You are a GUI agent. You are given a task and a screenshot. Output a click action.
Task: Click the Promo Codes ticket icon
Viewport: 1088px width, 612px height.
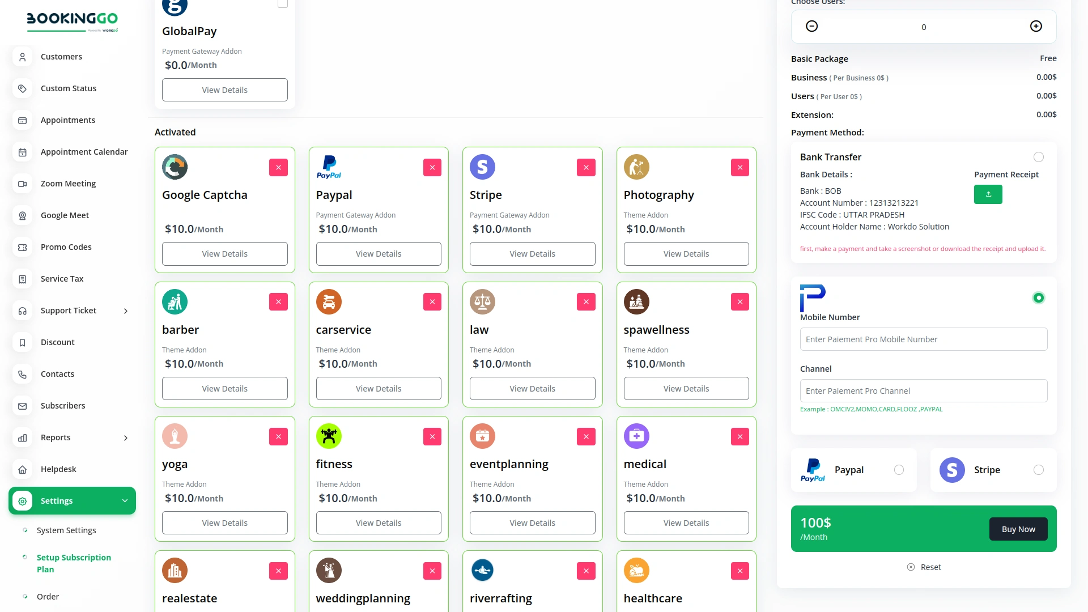22,247
